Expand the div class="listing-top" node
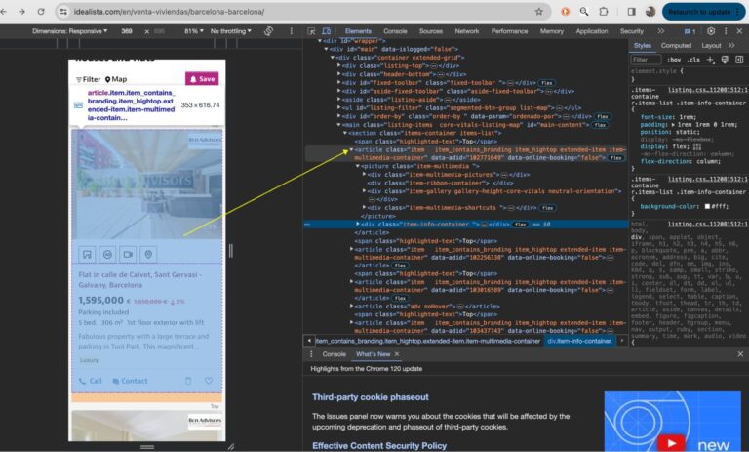The width and height of the screenshot is (749, 452). coord(338,65)
